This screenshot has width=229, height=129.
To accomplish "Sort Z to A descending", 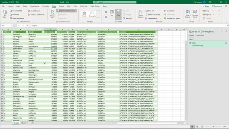I will [106, 17].
